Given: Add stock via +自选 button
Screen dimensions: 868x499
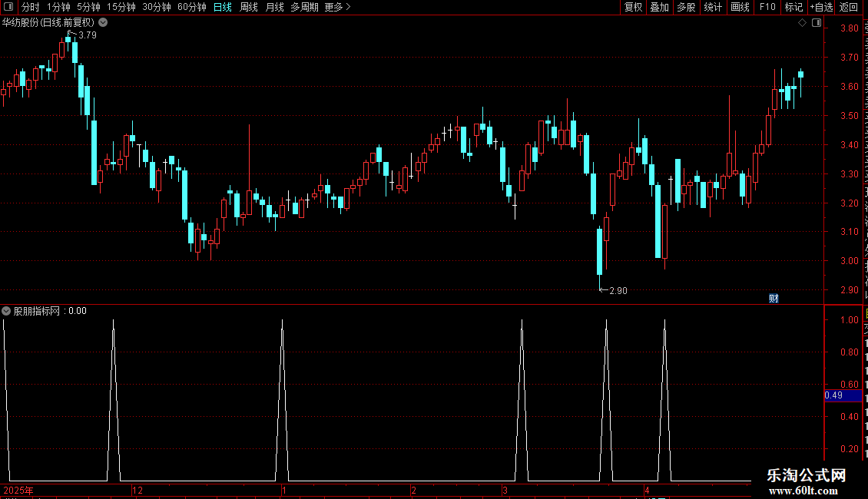Looking at the screenshot, I should point(821,7).
